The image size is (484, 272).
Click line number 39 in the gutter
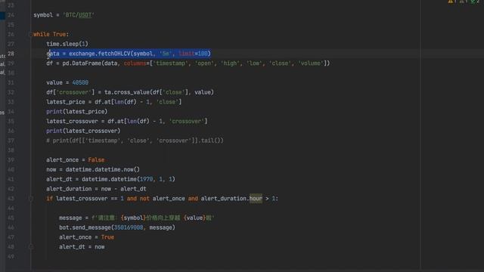[11, 159]
